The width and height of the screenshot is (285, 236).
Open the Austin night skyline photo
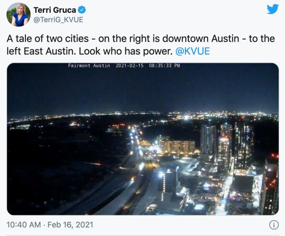[x=142, y=139]
